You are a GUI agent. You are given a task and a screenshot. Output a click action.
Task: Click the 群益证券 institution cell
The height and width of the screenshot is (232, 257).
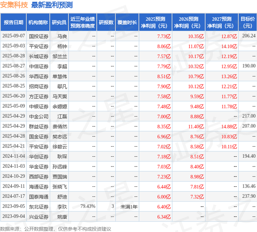point(39,126)
